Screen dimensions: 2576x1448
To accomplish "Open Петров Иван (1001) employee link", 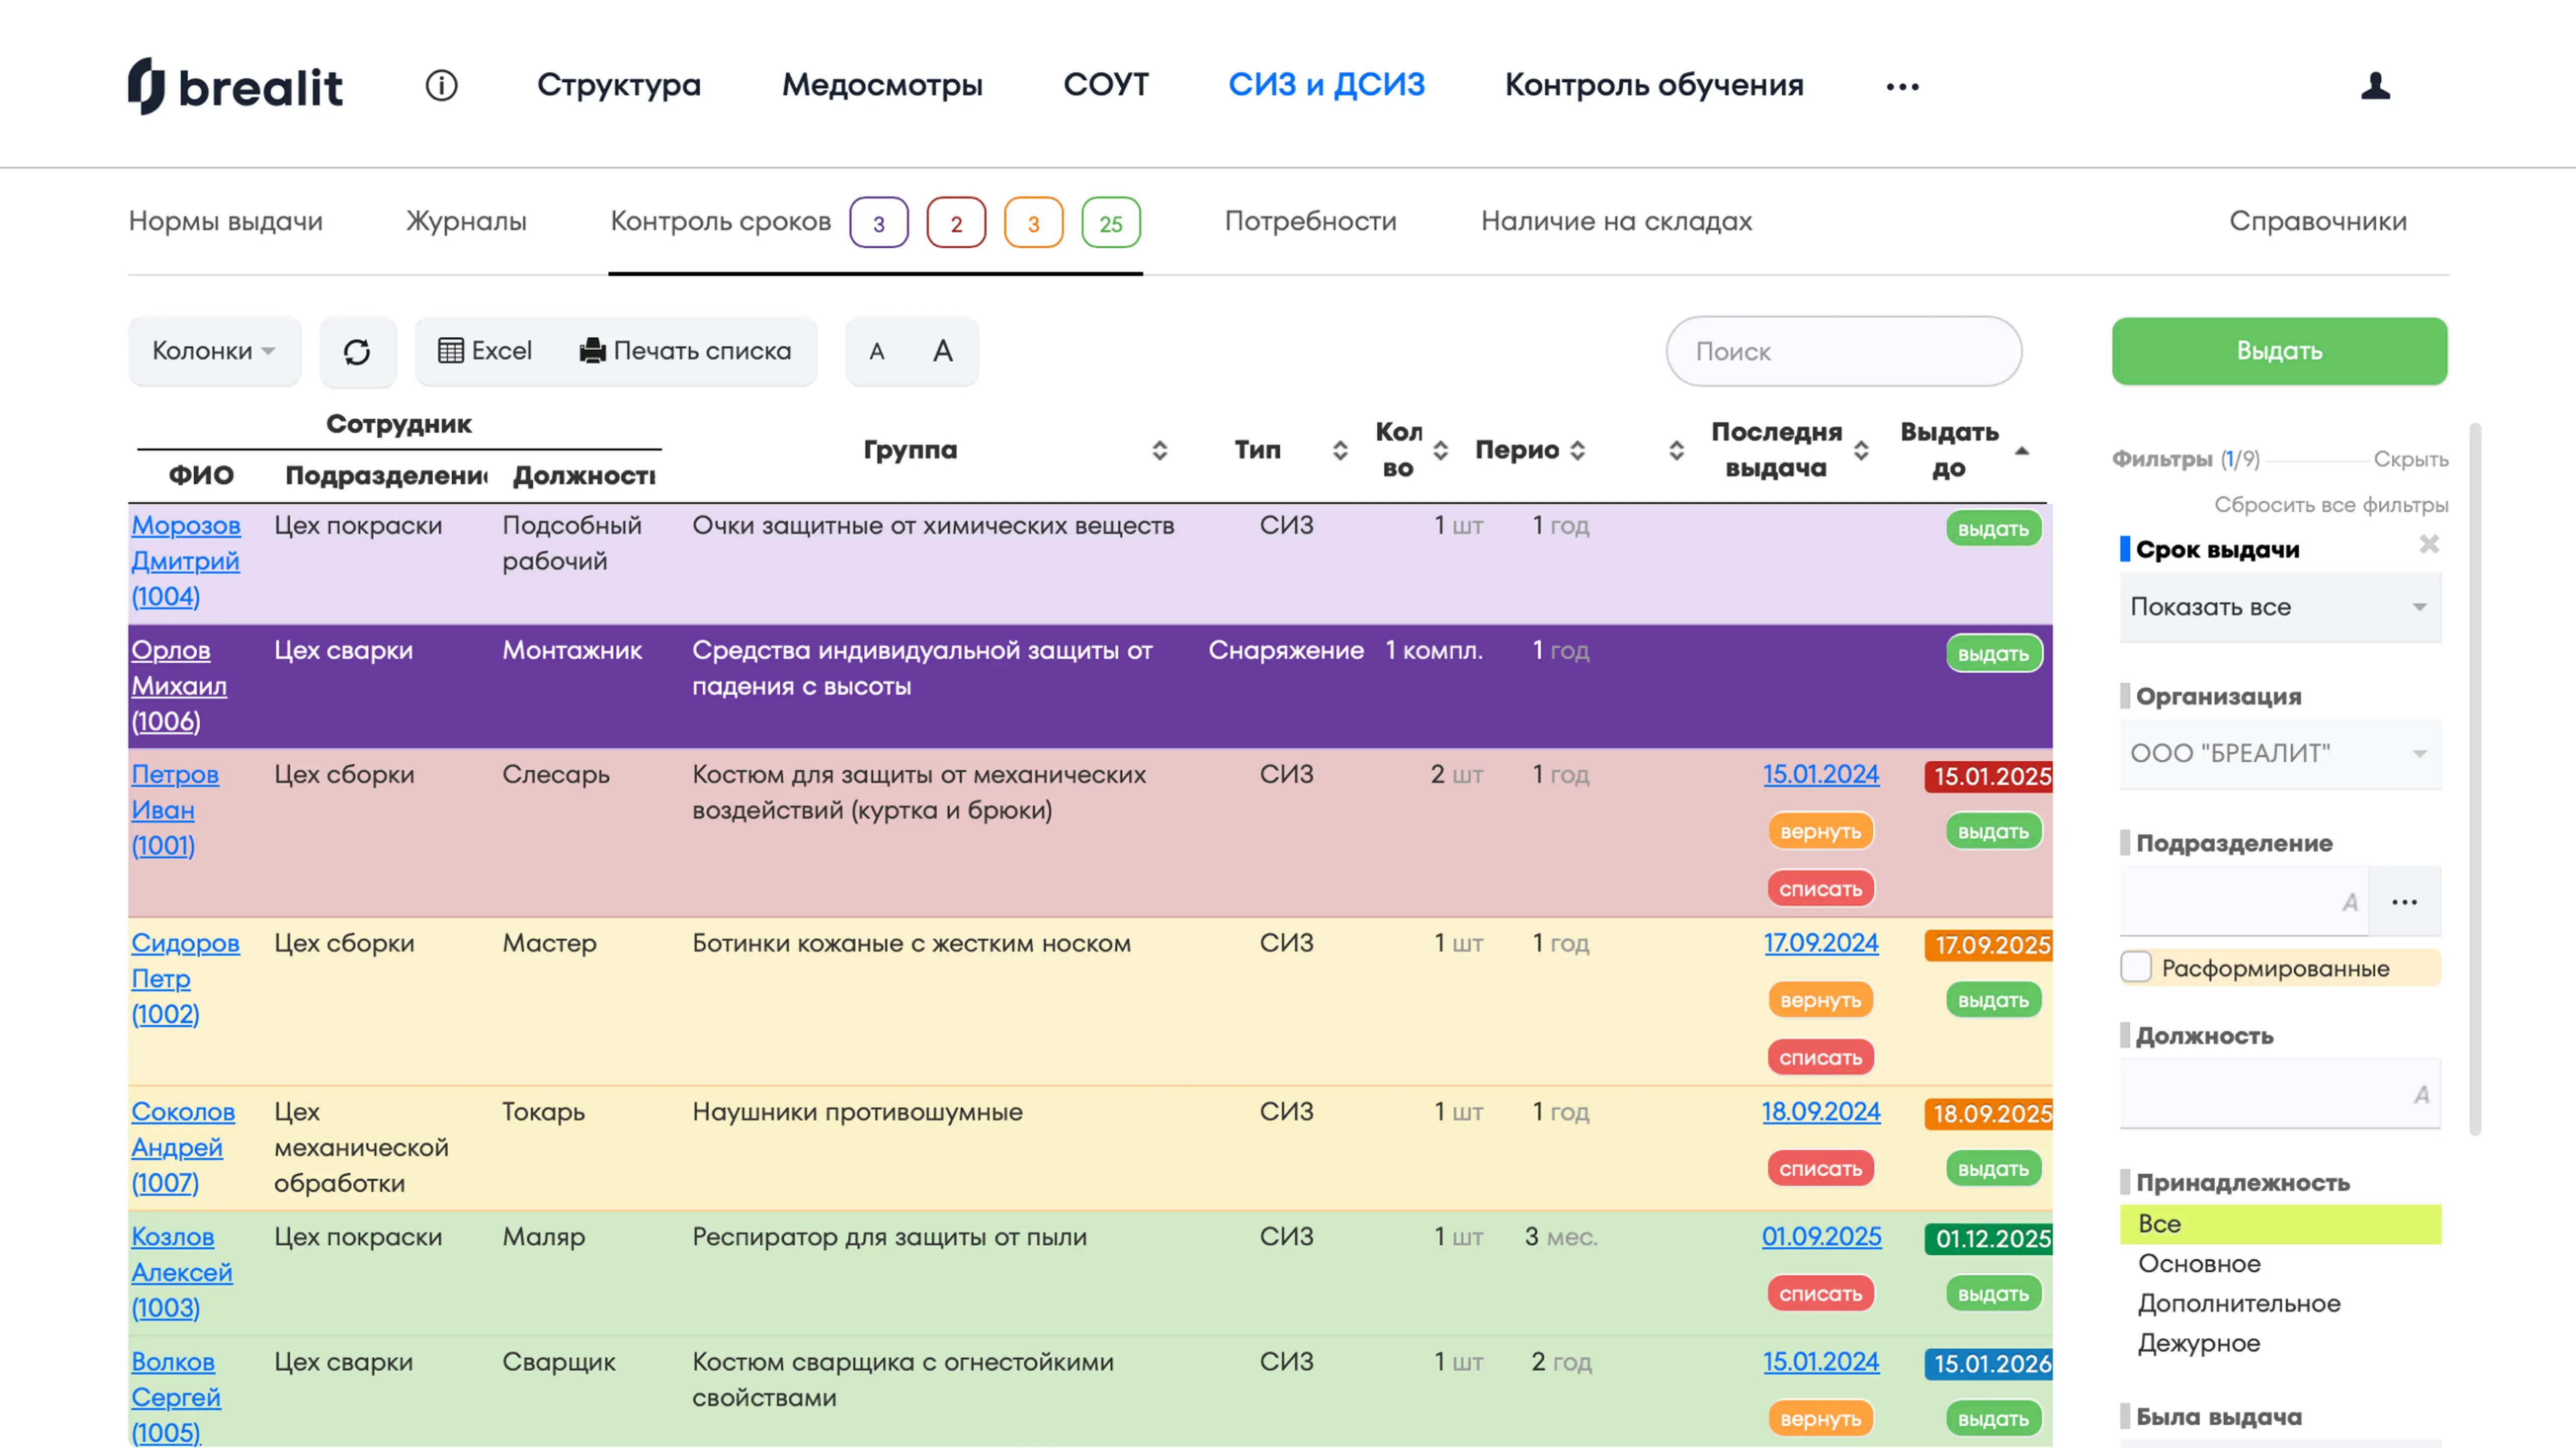I will coord(174,809).
